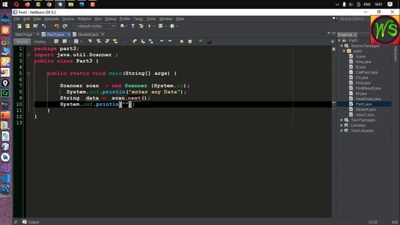
Task: Toggle Highlight Search in editor toolbar
Action: 115,41
